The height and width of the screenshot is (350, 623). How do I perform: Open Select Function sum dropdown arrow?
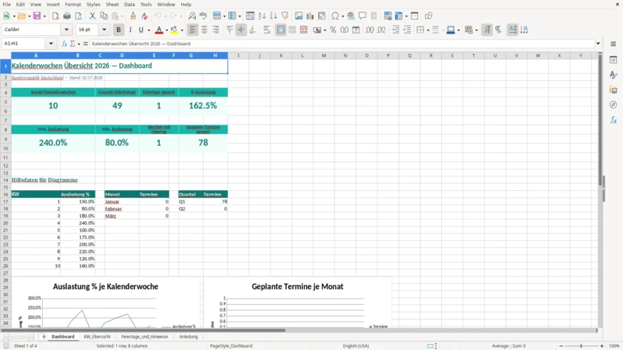coord(78,44)
